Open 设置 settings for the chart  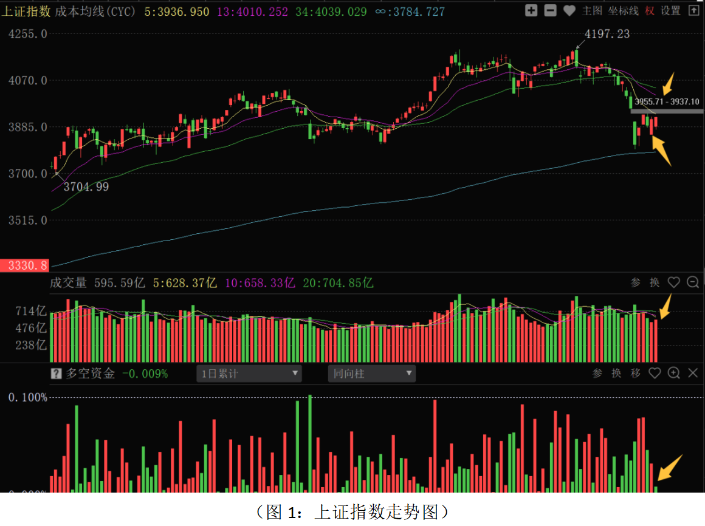tap(670, 11)
